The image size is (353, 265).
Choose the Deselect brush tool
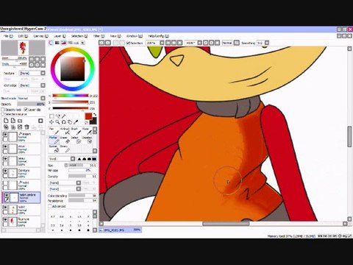click(87, 140)
